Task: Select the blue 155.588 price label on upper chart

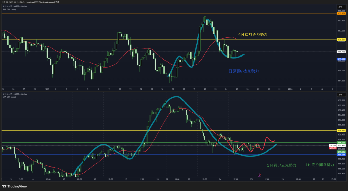Action: pos(341,59)
